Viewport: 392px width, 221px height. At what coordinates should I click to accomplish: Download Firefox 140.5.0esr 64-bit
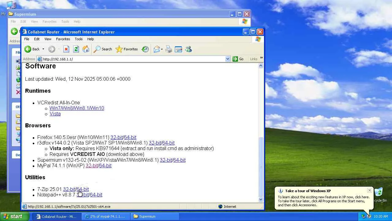[x=130, y=137]
